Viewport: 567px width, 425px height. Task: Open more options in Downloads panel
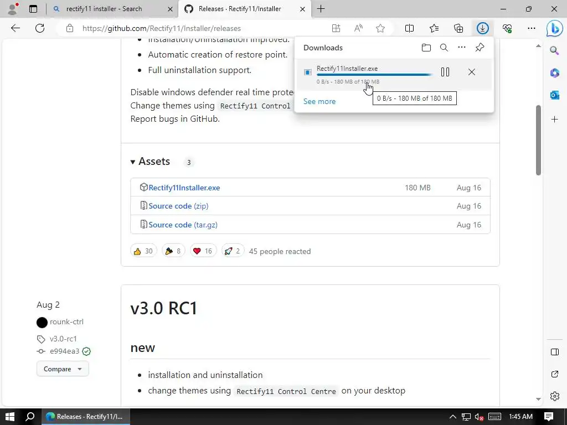462,48
